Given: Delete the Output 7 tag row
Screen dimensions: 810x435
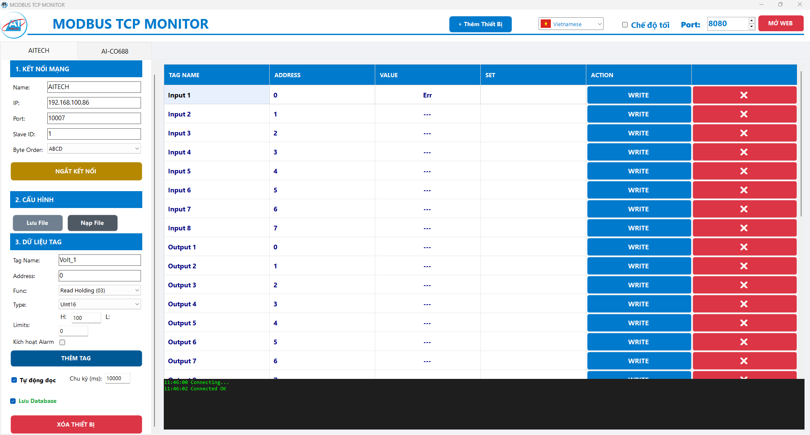Looking at the screenshot, I should [x=744, y=361].
